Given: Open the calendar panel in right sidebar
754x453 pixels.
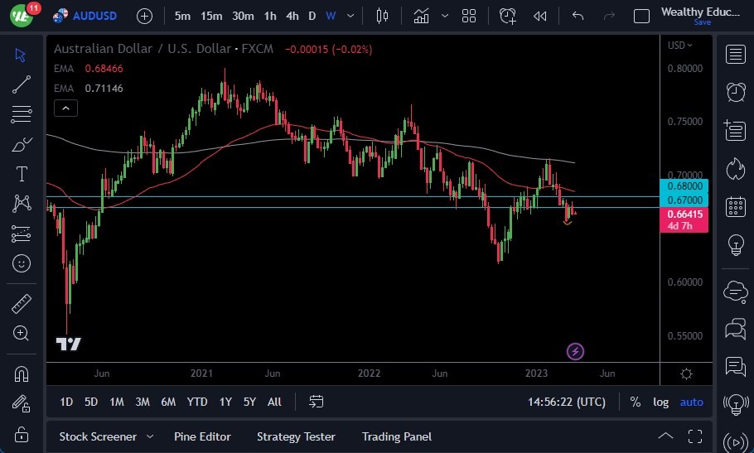Looking at the screenshot, I should tap(734, 207).
